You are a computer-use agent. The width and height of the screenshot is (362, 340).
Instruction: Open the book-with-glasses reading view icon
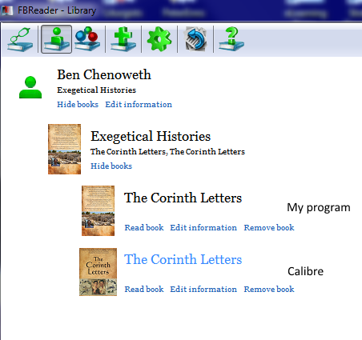tap(20, 39)
